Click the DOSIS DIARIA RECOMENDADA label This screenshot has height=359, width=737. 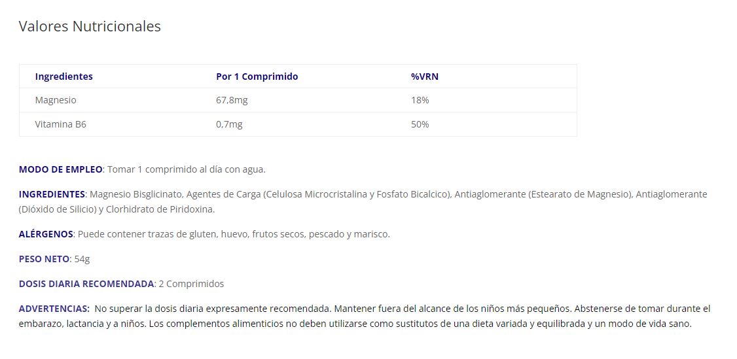tap(86, 284)
